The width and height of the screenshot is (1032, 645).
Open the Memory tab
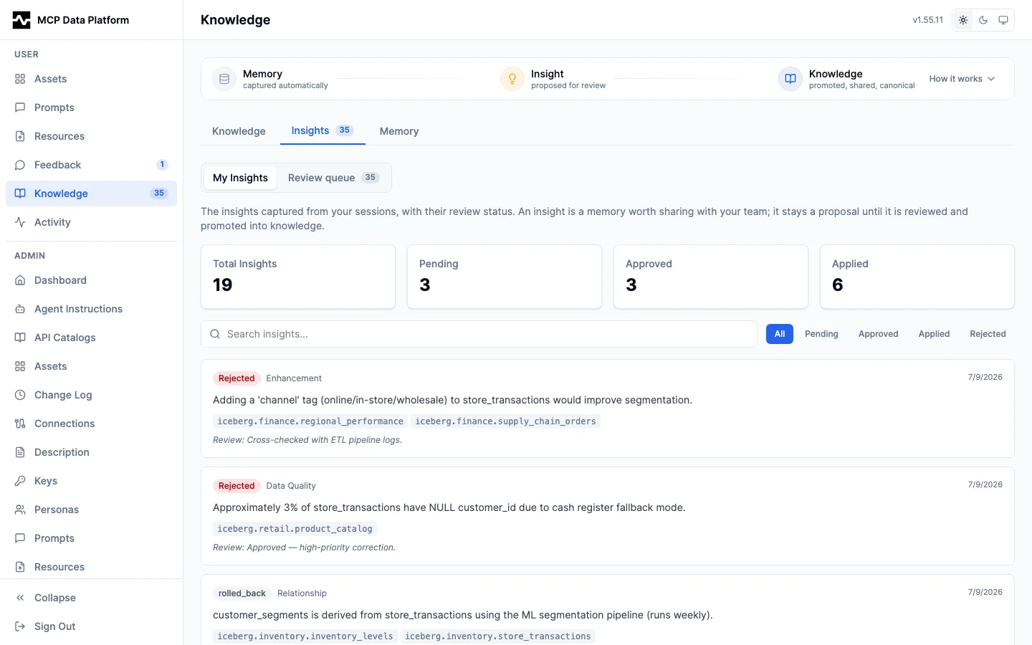tap(399, 131)
